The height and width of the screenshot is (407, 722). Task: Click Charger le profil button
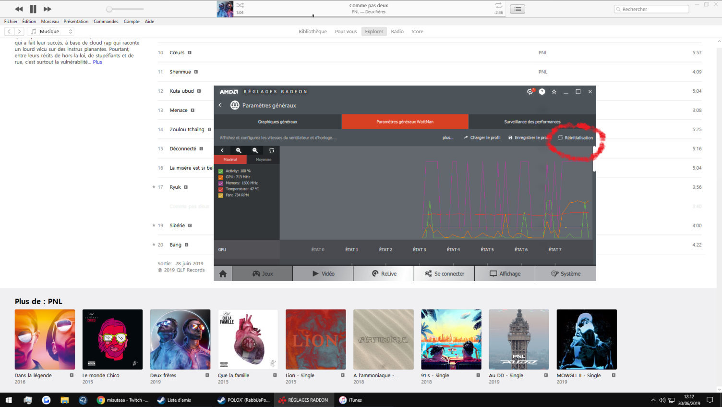(x=482, y=138)
